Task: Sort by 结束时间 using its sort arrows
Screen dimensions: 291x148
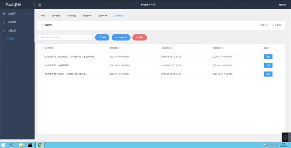Action: point(223,48)
